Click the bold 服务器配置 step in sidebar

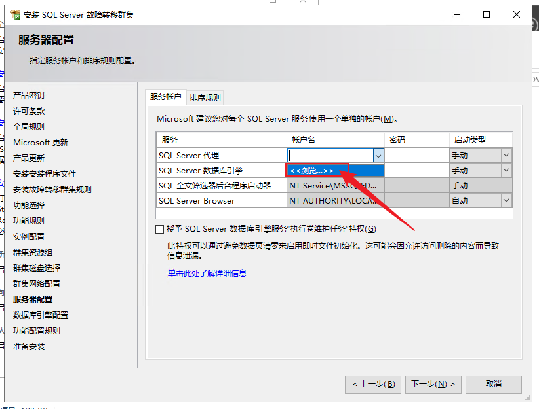(33, 300)
